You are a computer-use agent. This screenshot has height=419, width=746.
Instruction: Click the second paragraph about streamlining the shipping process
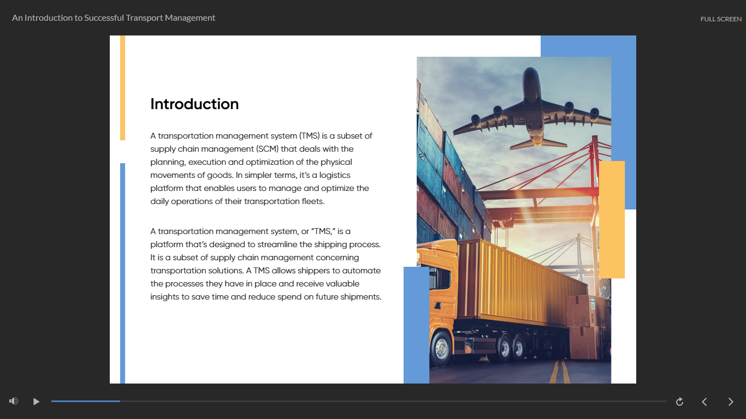point(265,264)
